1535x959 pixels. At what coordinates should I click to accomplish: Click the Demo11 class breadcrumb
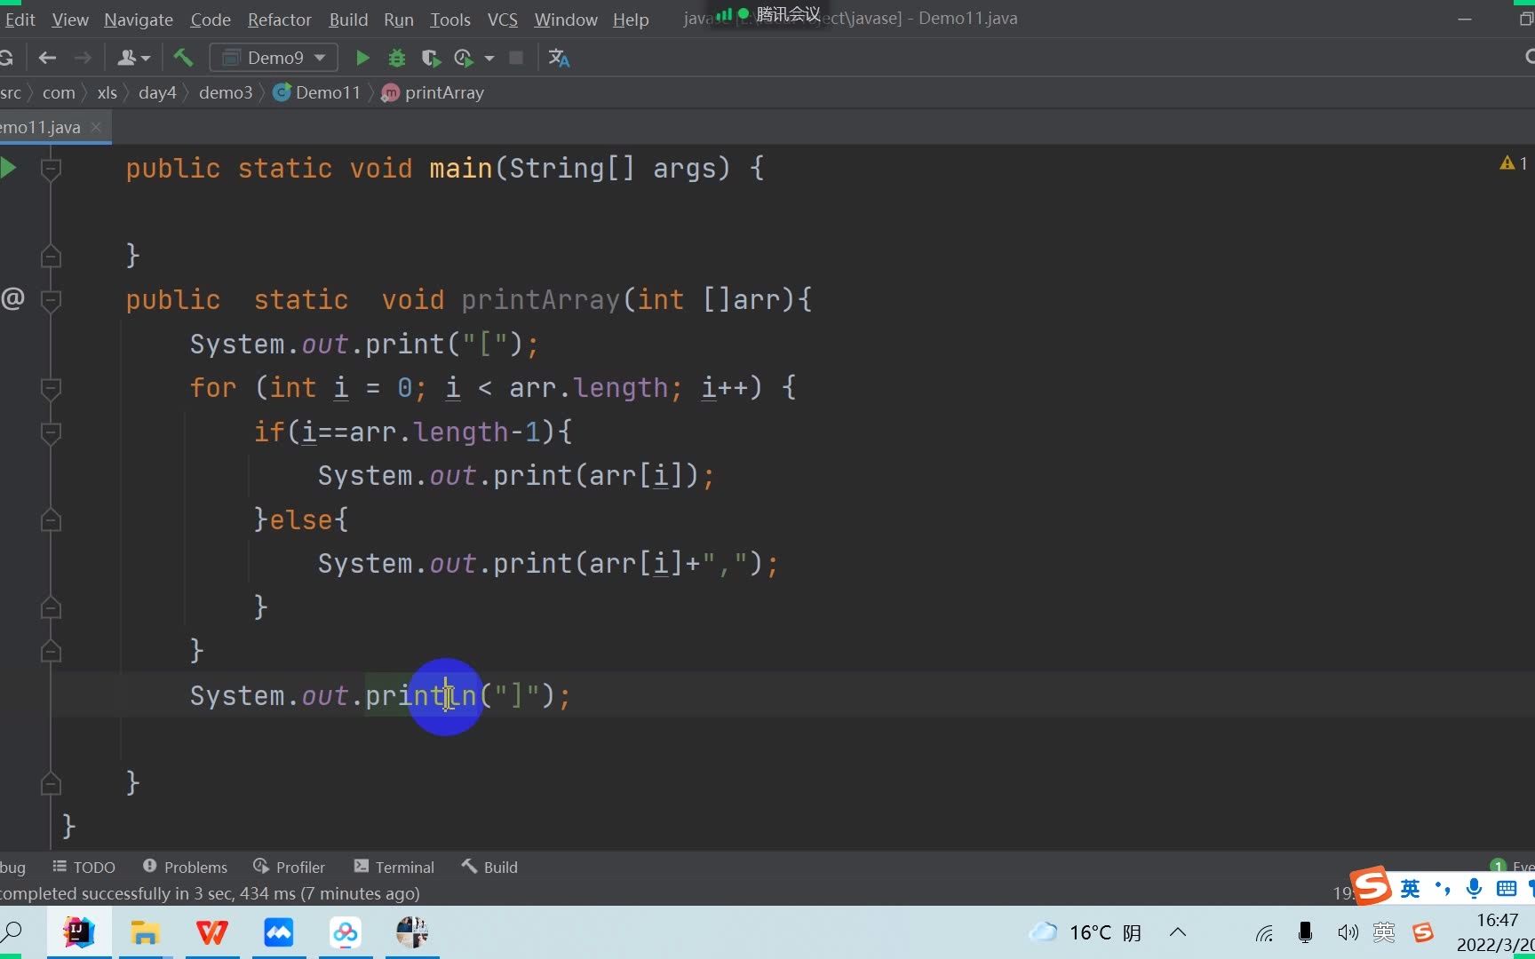(x=317, y=92)
